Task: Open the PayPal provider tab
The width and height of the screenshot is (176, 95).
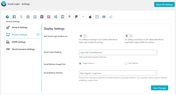Action: coord(76,17)
